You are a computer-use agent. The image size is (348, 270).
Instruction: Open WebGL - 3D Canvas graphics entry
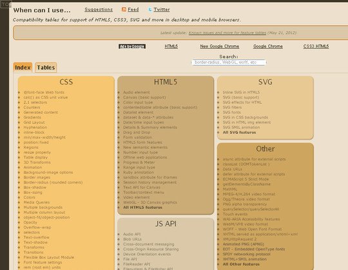150,202
